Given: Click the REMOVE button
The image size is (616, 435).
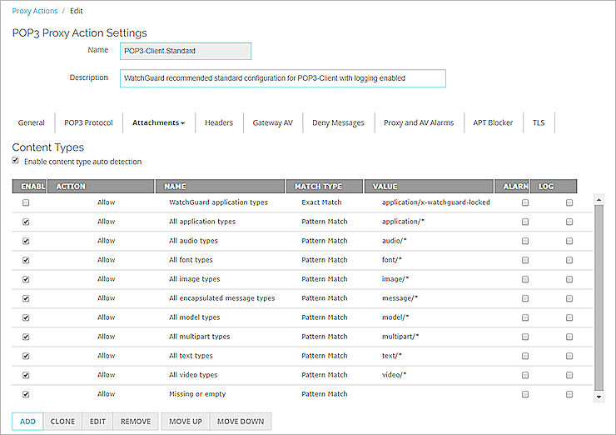Looking at the screenshot, I should [x=136, y=422].
